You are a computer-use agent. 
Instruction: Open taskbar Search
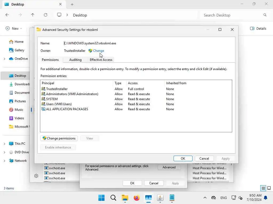pyautogui.click(x=113, y=198)
